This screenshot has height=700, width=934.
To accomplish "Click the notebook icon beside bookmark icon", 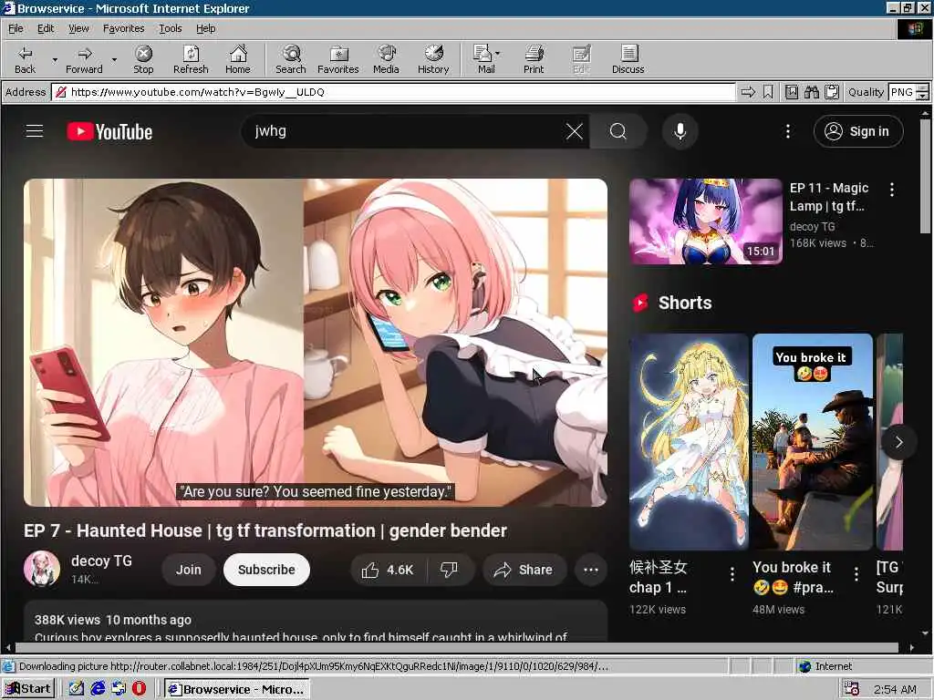I will click(x=791, y=92).
